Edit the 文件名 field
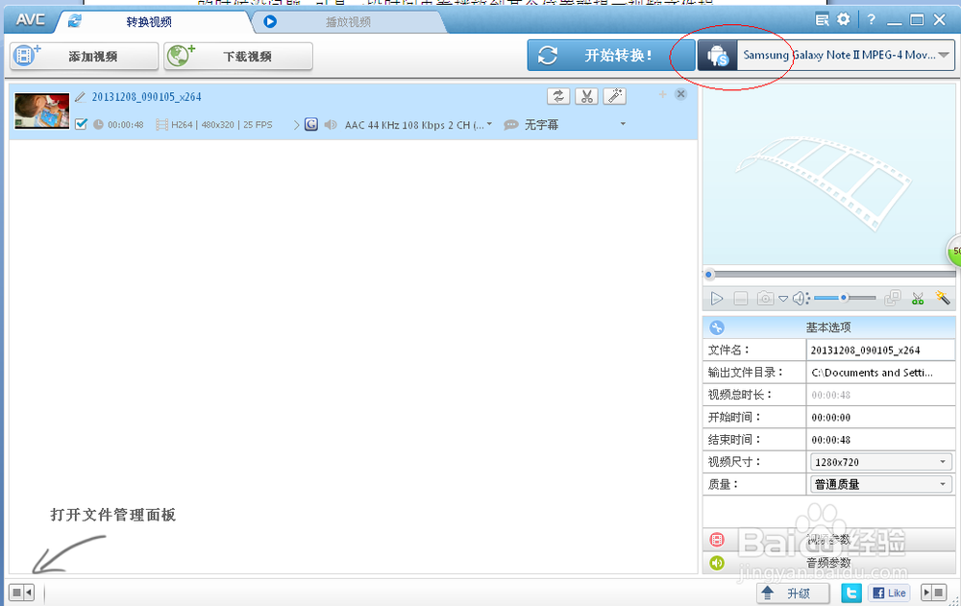Screen dimensions: 961x606 880,350
